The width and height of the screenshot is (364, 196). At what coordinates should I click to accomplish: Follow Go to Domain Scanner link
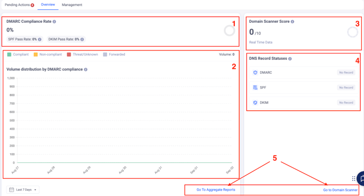coord(340,190)
